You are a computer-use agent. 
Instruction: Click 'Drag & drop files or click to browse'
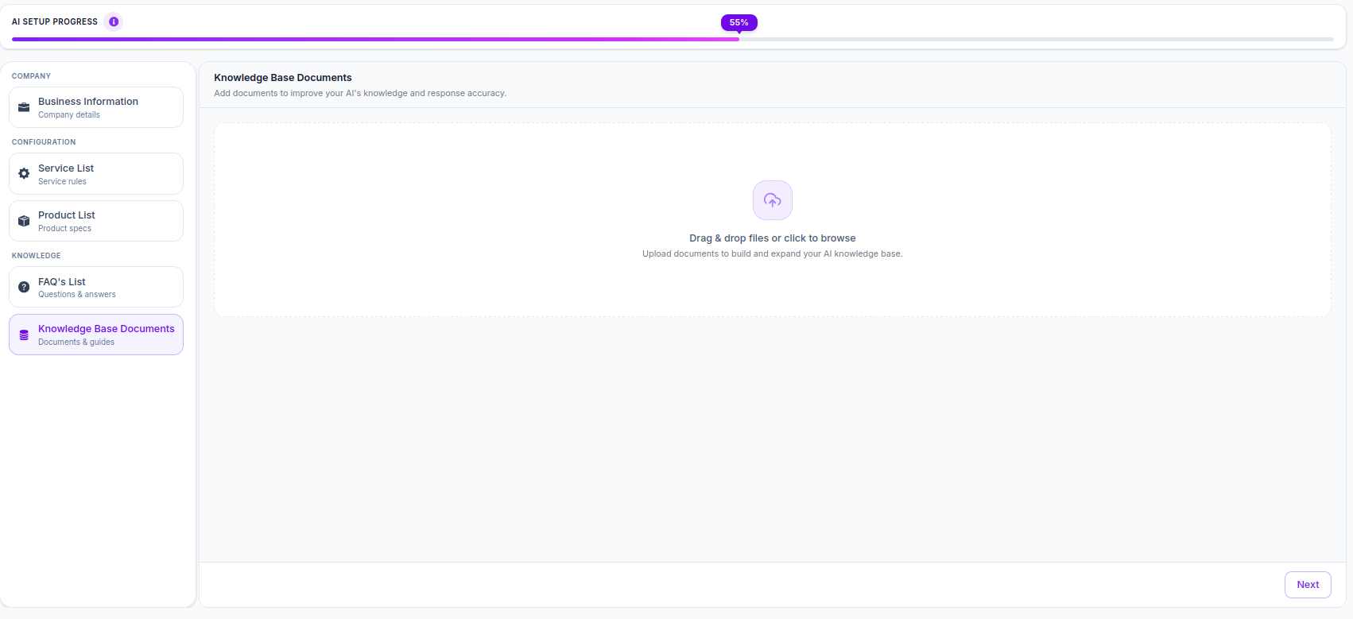point(773,238)
